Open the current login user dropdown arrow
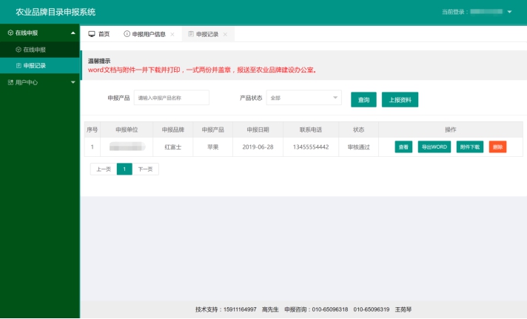Screen dimensions: 527x319 509,12
